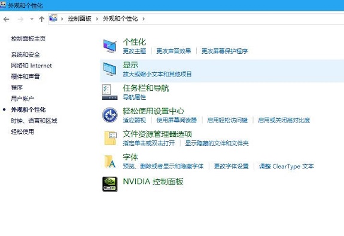The width and height of the screenshot is (344, 236).
Task: Launch the NVIDIA 控制面板 icon
Action: [109, 184]
